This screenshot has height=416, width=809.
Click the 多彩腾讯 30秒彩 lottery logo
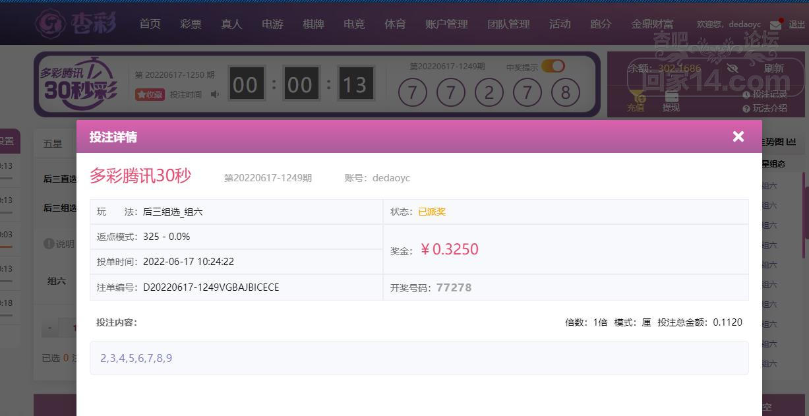(x=79, y=84)
